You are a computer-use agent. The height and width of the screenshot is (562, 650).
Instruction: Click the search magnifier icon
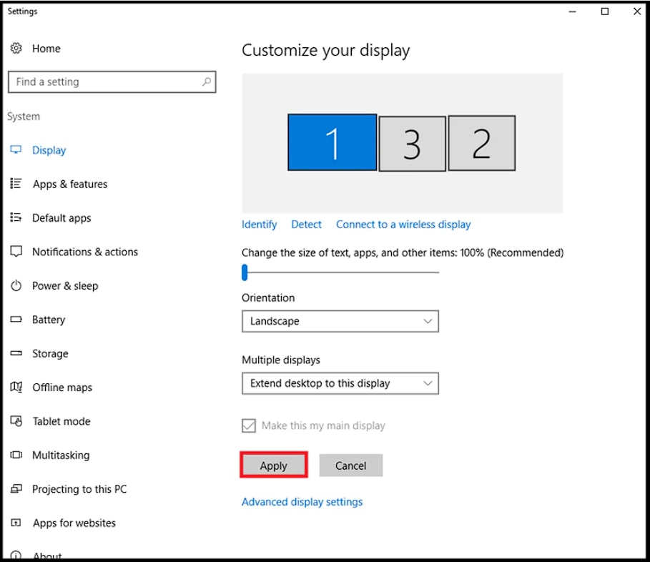[x=206, y=82]
